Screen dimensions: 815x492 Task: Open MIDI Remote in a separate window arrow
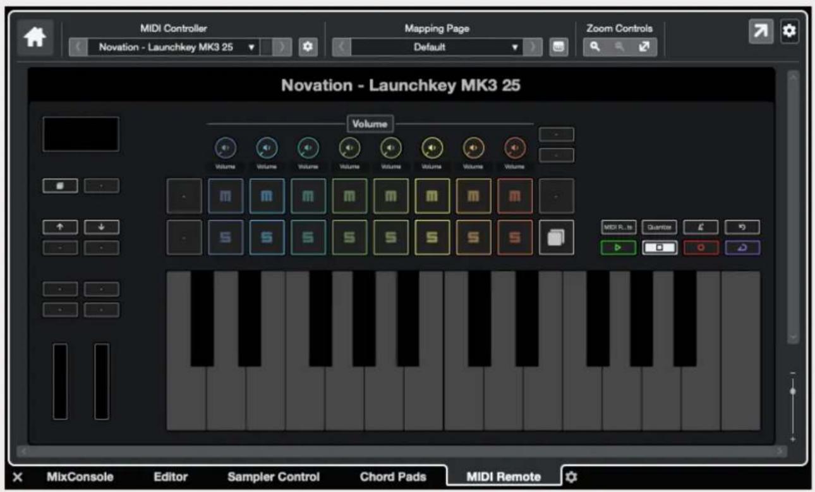tap(759, 30)
